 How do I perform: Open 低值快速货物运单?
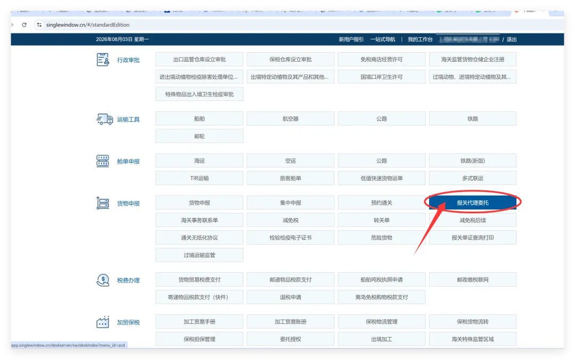pyautogui.click(x=381, y=178)
